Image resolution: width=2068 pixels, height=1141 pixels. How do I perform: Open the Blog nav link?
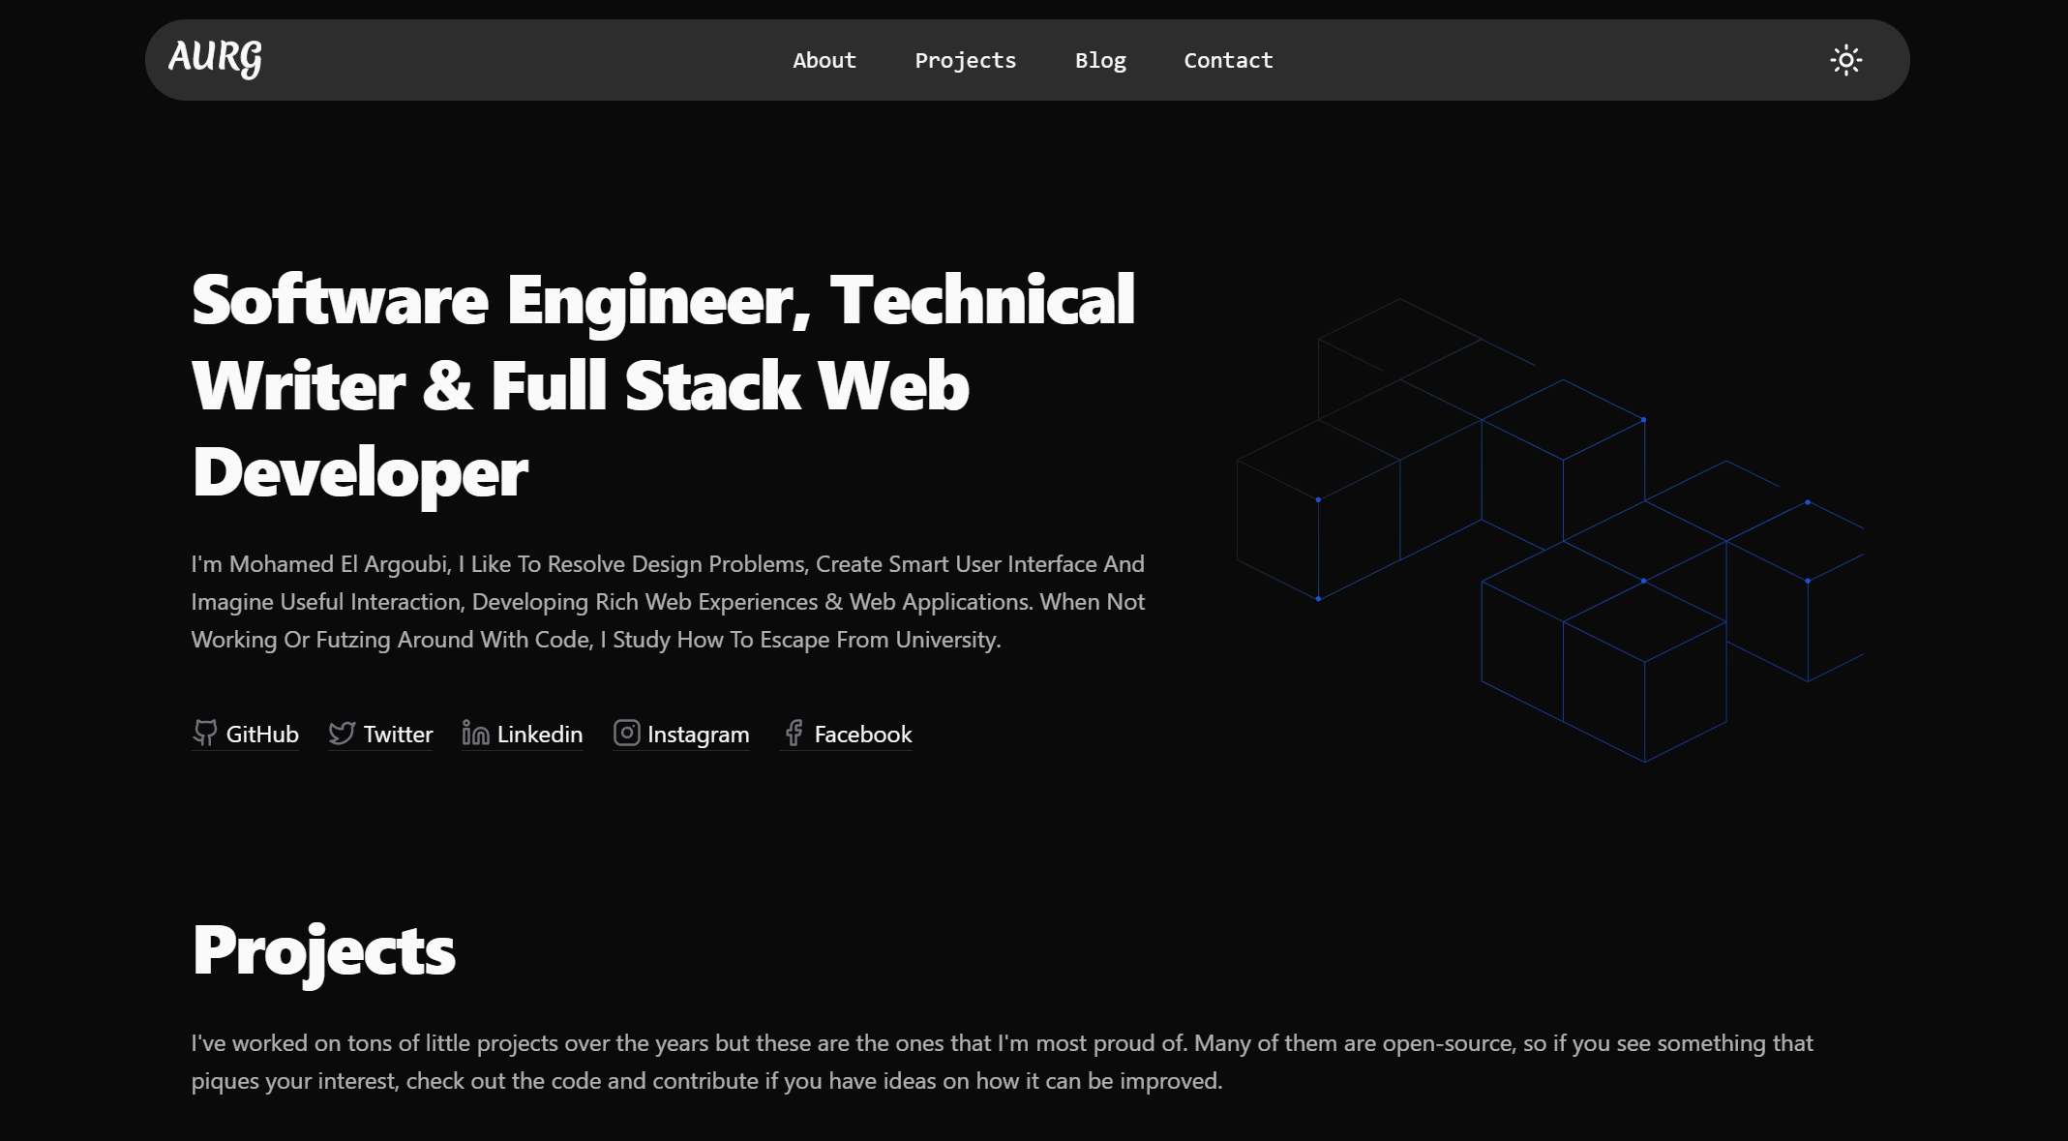[x=1100, y=60]
